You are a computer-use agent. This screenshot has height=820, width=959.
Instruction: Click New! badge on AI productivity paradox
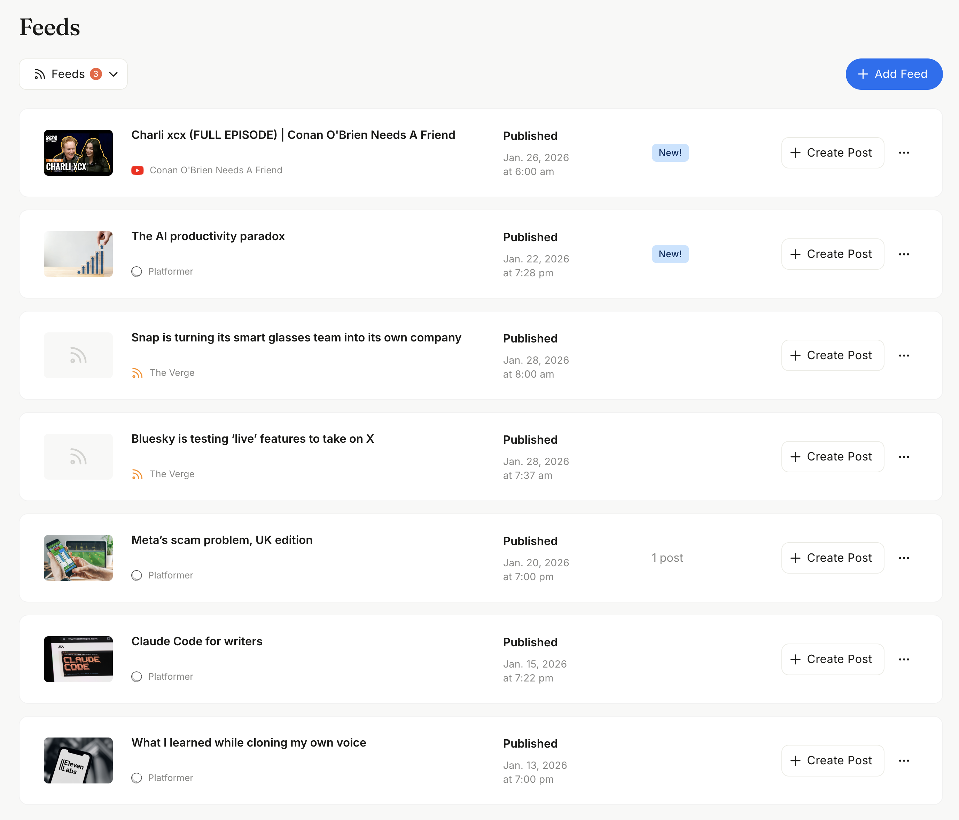670,254
